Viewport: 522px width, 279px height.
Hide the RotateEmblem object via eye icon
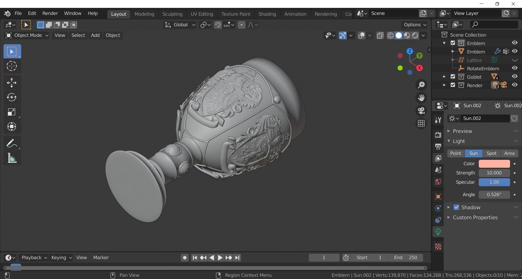click(x=515, y=68)
